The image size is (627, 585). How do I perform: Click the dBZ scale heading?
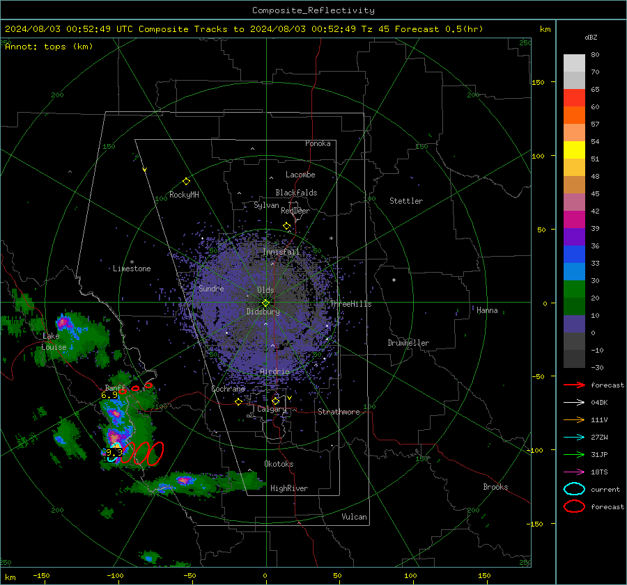(591, 37)
